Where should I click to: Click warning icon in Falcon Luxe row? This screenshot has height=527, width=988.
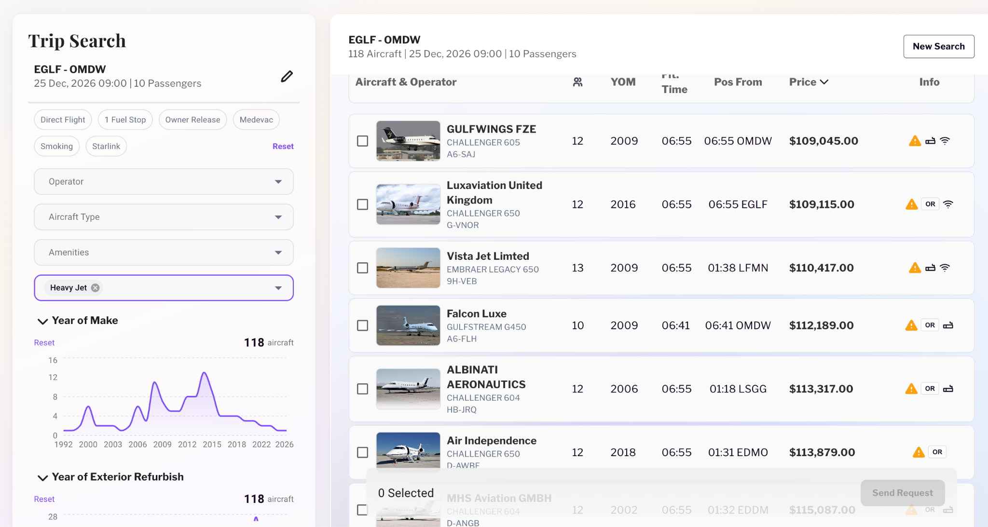click(911, 325)
